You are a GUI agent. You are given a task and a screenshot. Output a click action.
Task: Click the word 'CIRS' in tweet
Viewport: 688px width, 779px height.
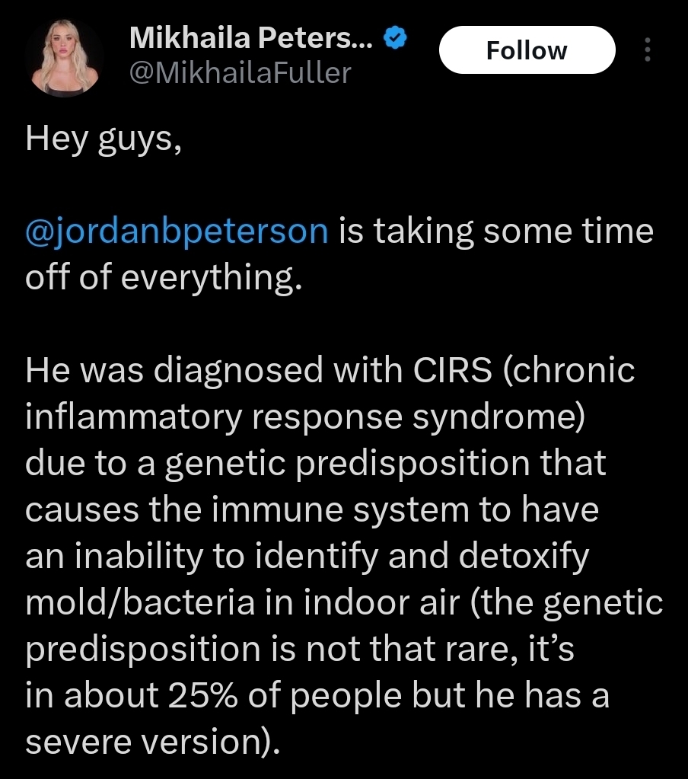452,370
